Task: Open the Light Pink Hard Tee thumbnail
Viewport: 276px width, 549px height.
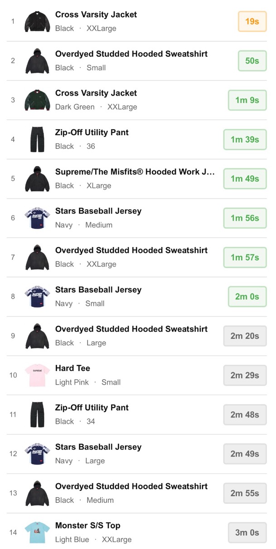Action: 37,375
